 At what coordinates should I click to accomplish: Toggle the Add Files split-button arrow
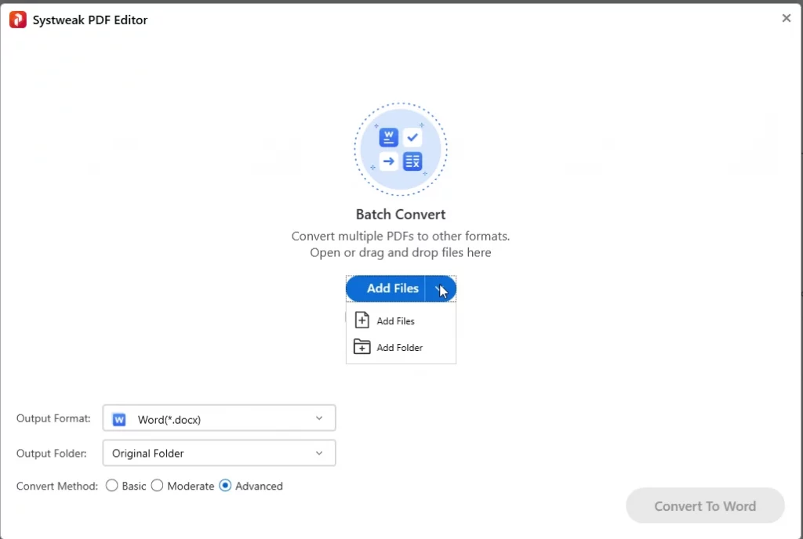pyautogui.click(x=441, y=289)
